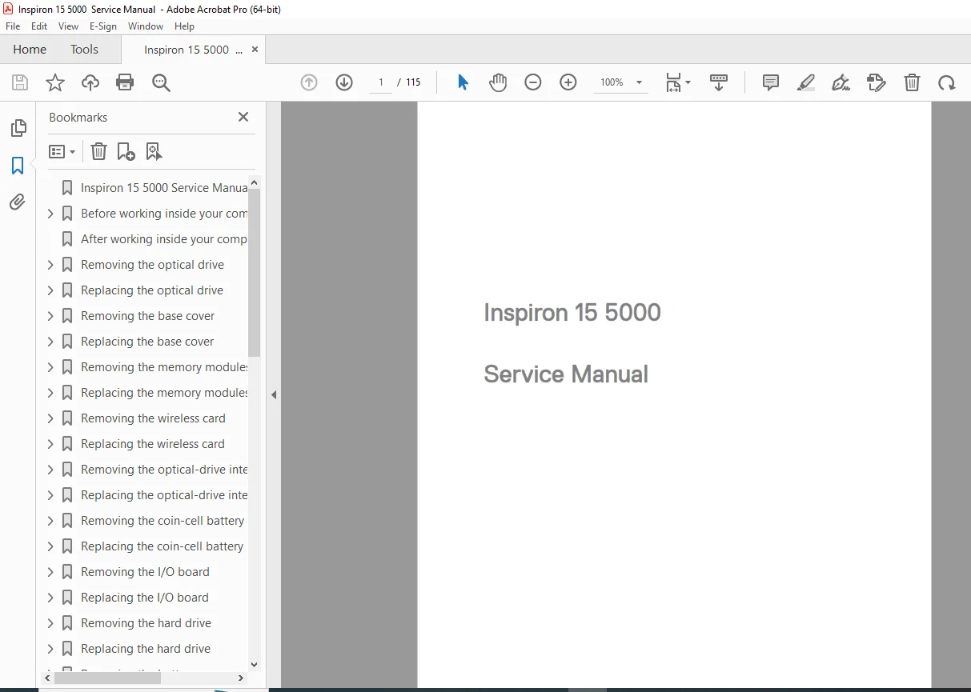Rotate page with the circular arrow icon
Image resolution: width=971 pixels, height=692 pixels.
click(x=947, y=82)
